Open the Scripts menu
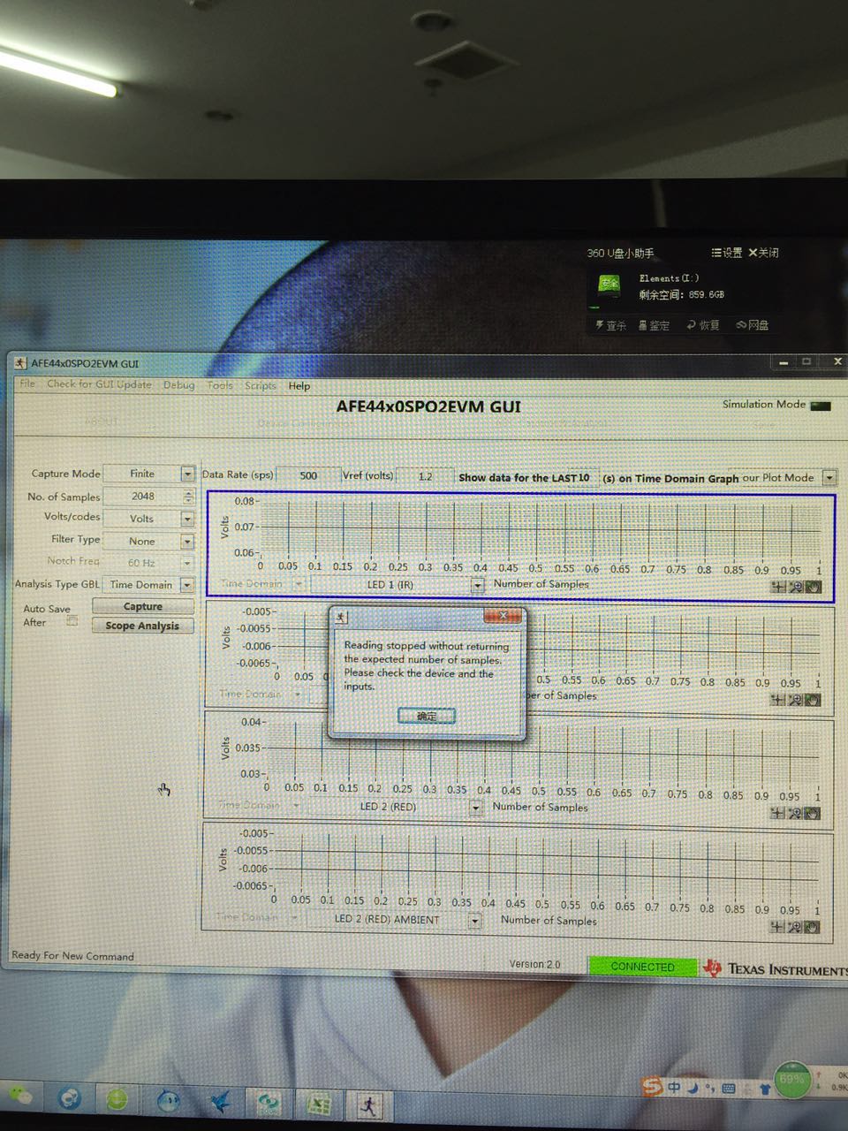The height and width of the screenshot is (1131, 848). pyautogui.click(x=261, y=385)
